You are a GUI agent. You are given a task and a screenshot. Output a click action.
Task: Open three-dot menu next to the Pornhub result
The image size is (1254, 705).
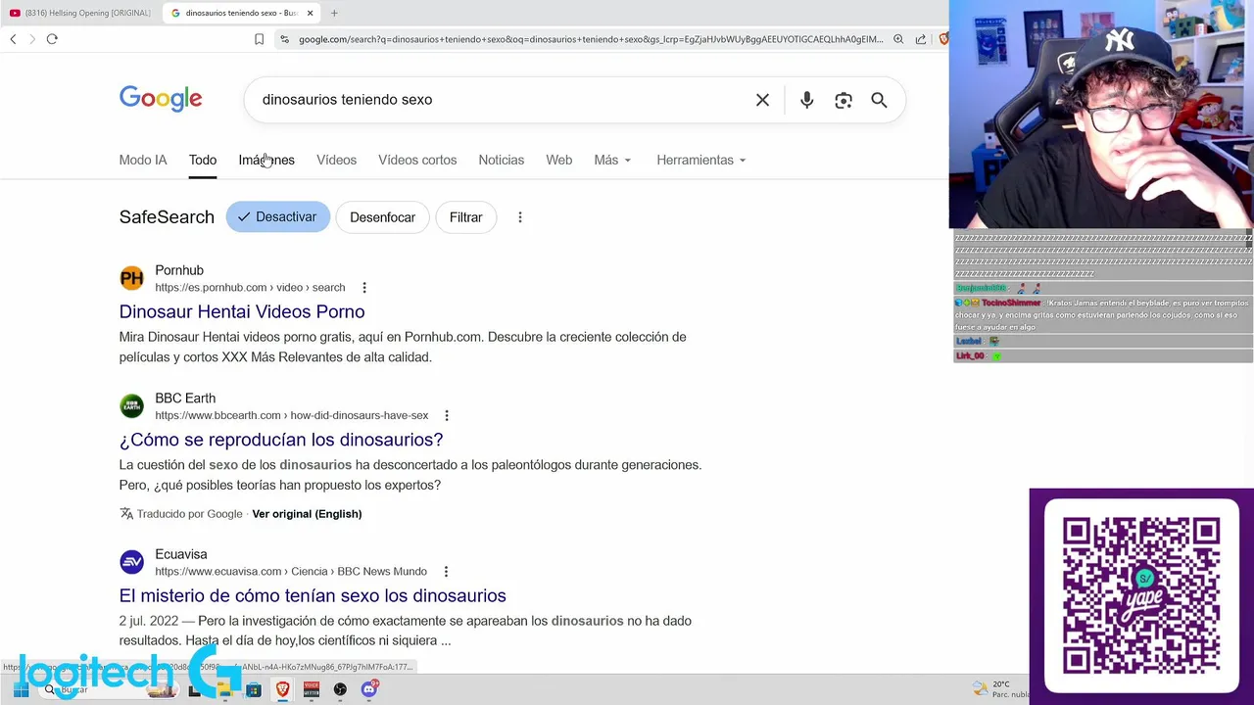[x=364, y=288]
